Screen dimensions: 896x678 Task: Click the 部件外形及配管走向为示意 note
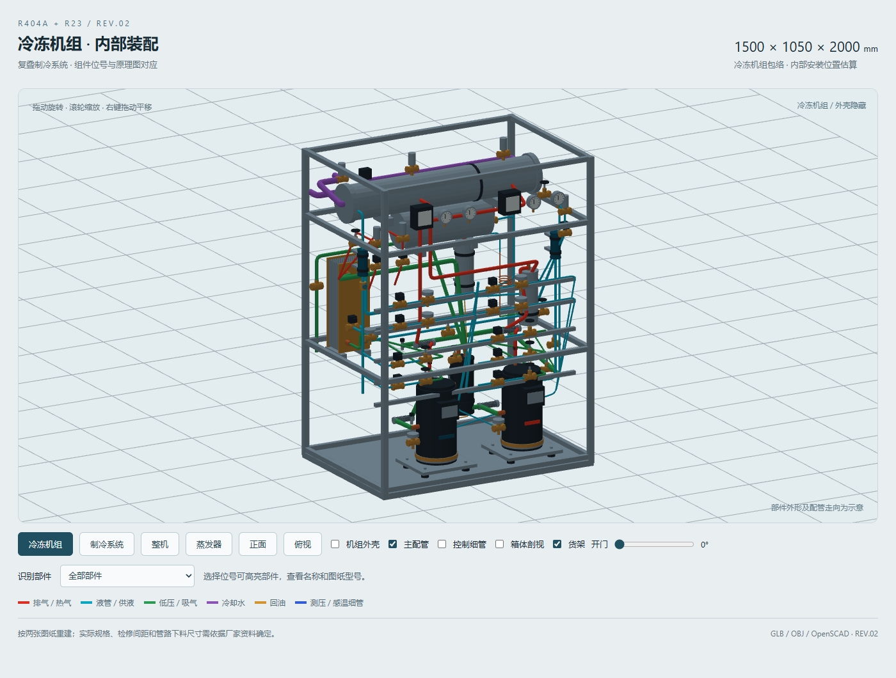click(817, 507)
